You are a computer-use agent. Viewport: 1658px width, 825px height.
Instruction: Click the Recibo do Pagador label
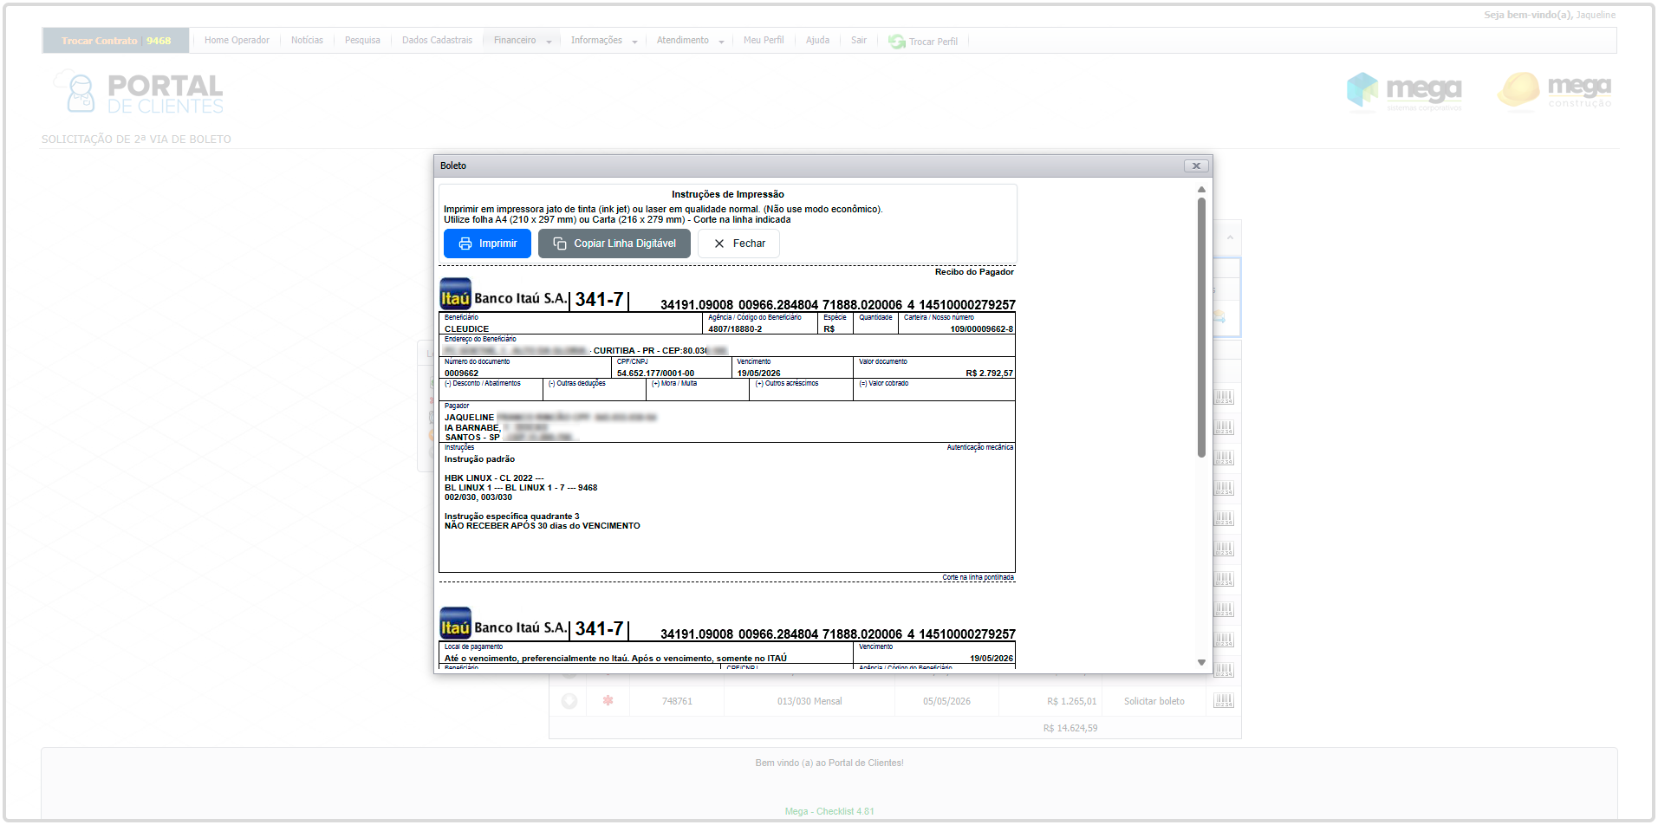point(974,272)
